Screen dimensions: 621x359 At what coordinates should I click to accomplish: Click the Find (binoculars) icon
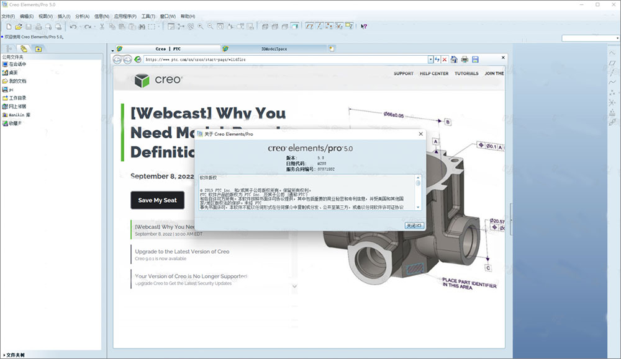tap(142, 27)
